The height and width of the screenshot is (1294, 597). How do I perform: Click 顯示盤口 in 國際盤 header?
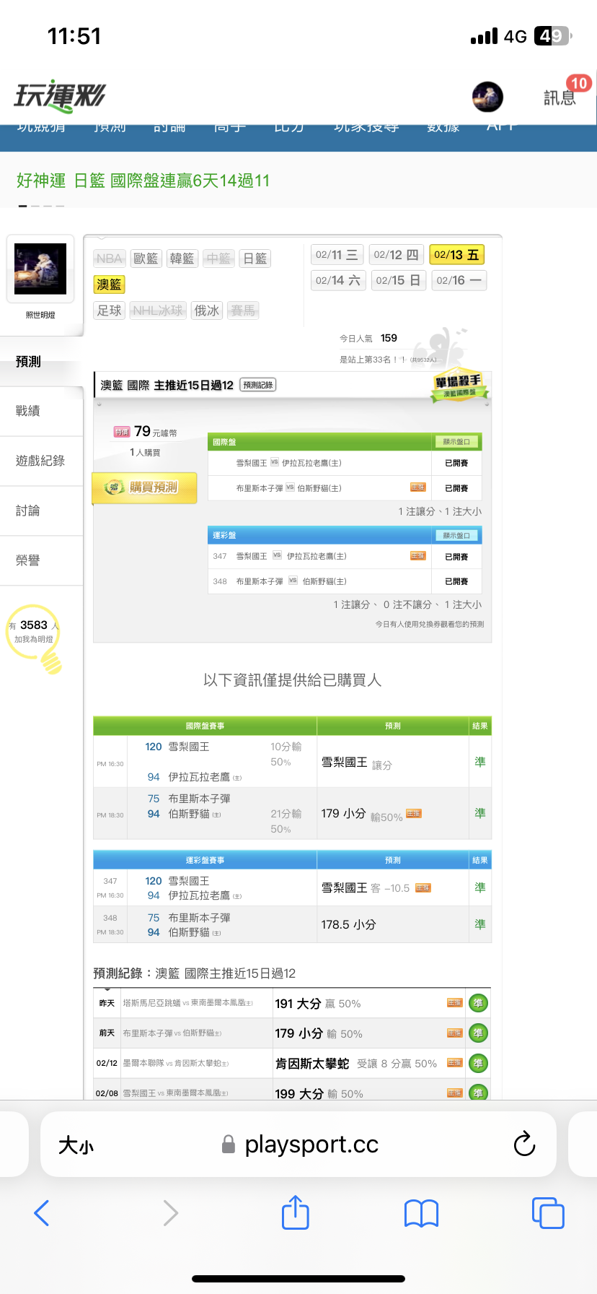pos(456,442)
